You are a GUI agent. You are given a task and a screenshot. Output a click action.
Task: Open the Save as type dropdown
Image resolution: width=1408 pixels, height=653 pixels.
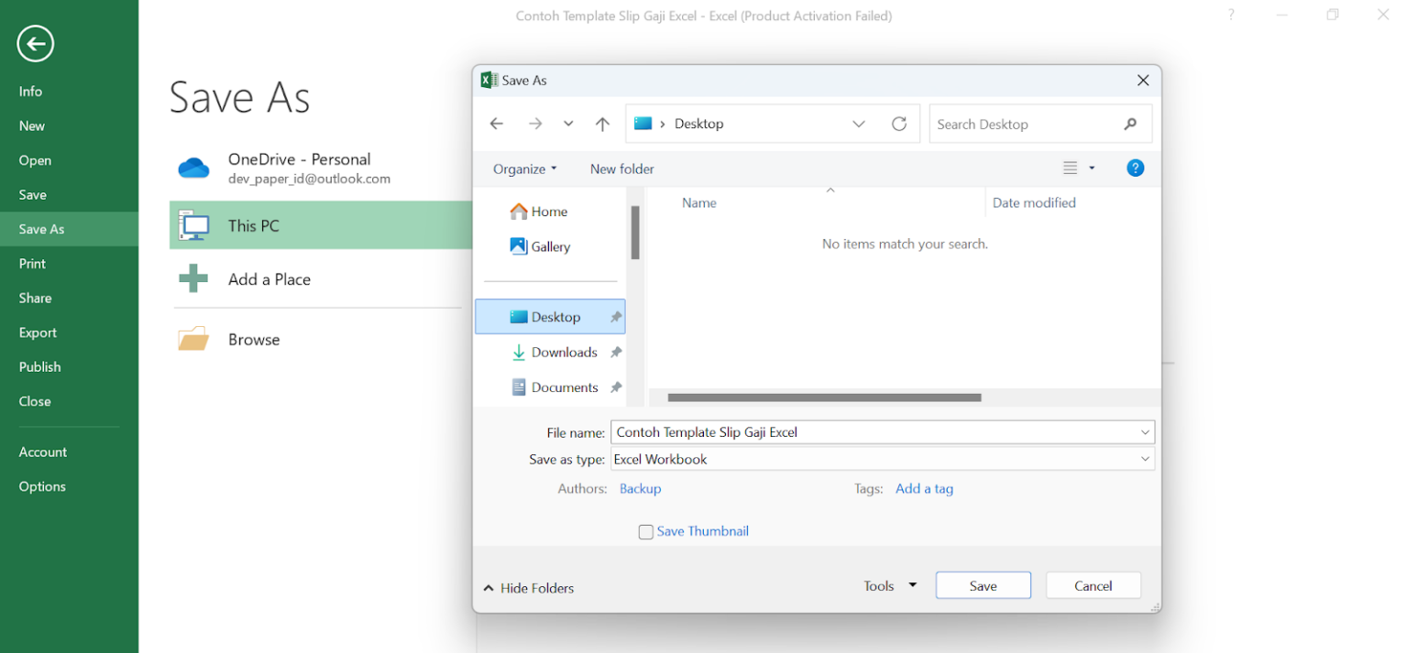1145,459
